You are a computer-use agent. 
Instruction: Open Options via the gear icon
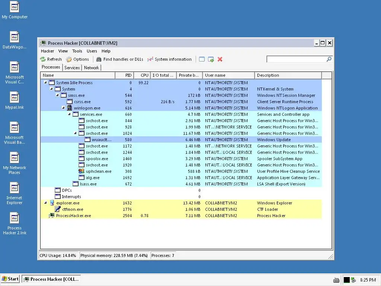(x=69, y=59)
